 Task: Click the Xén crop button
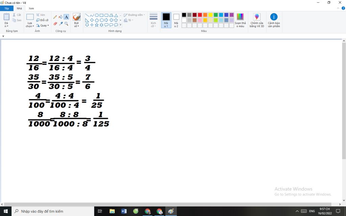tap(41, 15)
